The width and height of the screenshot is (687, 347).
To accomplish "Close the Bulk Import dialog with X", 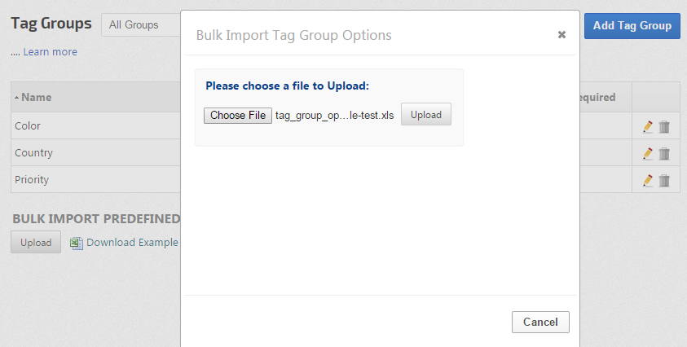I will click(561, 35).
